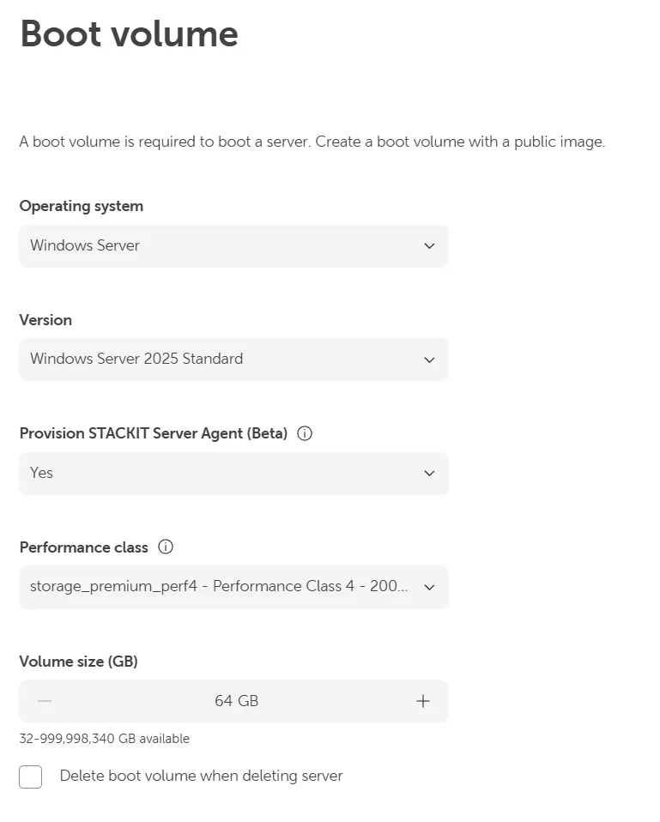Viewport: 660px width, 822px height.
Task: Enable Delete boot volume when deleting server
Action: [30, 777]
